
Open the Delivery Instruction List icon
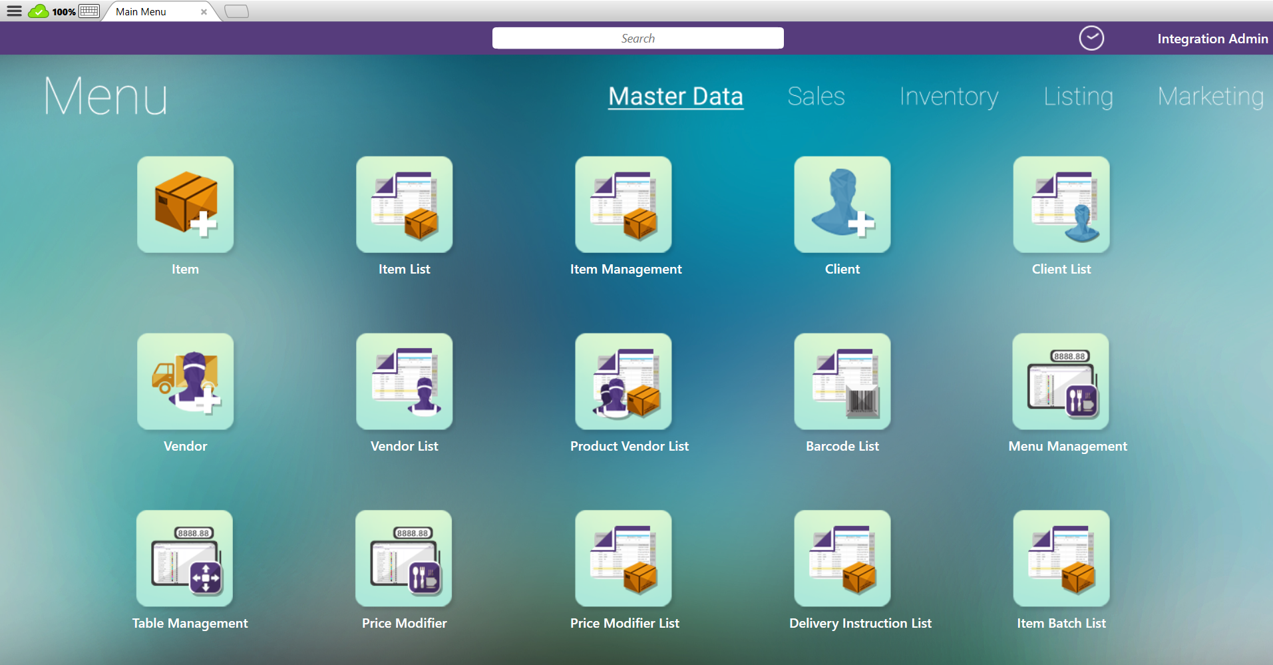coord(842,558)
